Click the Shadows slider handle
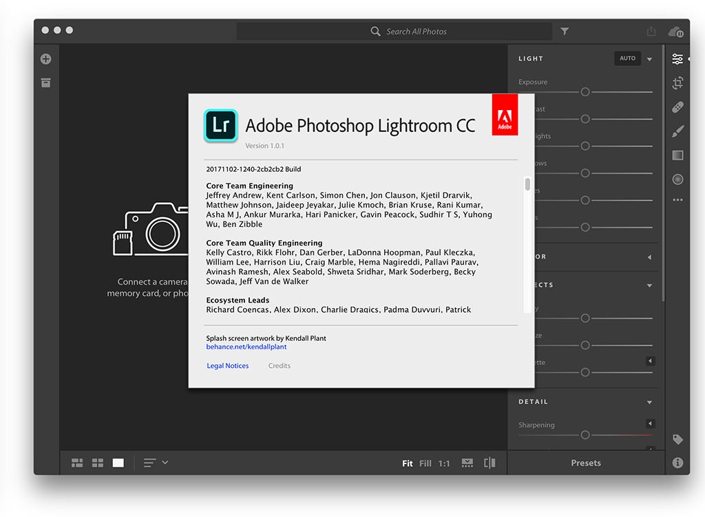 pyautogui.click(x=585, y=173)
